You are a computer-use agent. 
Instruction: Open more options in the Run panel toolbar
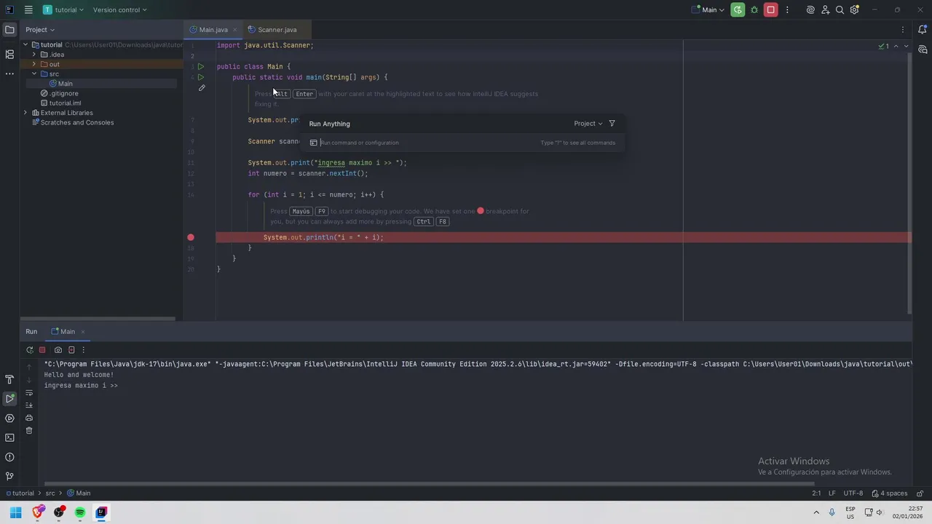point(83,350)
